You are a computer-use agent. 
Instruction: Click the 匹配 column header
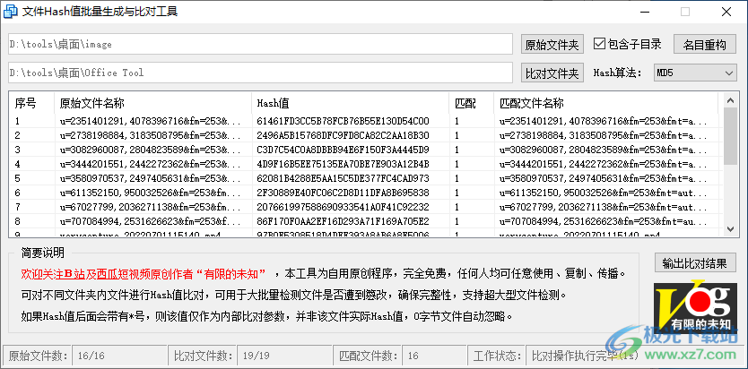[x=472, y=103]
